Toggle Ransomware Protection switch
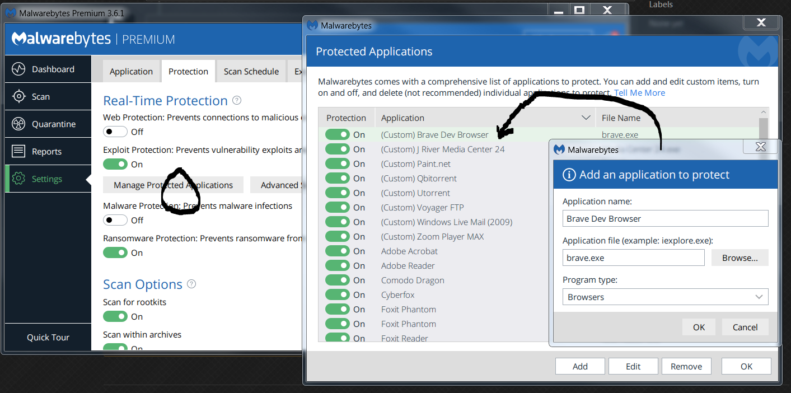This screenshot has height=393, width=791. (x=115, y=252)
